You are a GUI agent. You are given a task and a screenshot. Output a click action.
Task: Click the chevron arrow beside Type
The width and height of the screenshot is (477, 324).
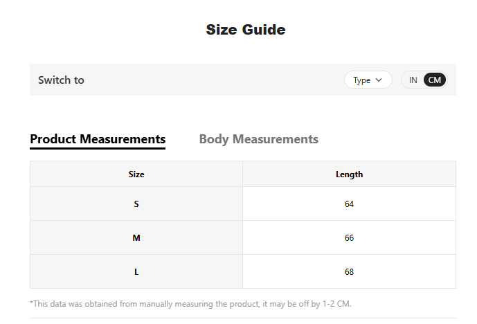click(379, 80)
